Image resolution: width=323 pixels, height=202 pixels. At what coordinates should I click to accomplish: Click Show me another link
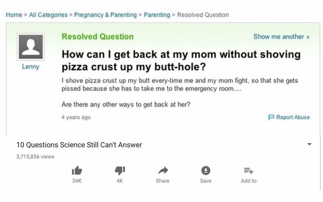click(x=281, y=36)
